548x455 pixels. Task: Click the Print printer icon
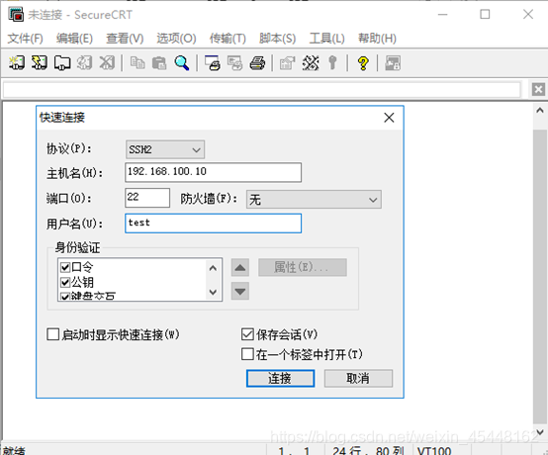pyautogui.click(x=257, y=63)
